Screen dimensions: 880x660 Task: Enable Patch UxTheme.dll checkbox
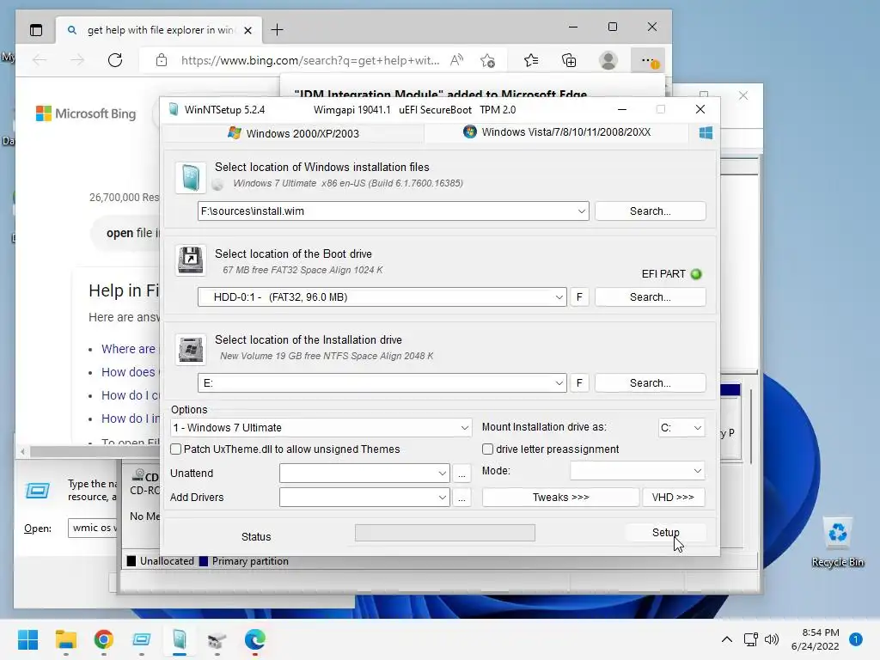[175, 449]
